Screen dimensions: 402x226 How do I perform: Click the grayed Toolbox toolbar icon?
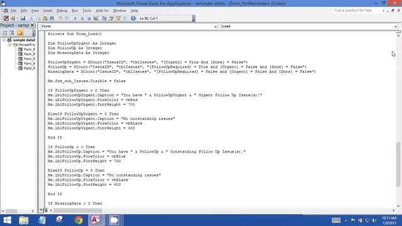click(125, 18)
